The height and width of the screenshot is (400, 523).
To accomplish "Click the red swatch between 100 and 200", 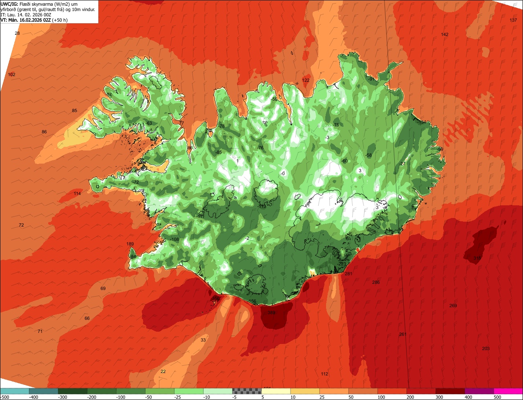I will point(392,391).
